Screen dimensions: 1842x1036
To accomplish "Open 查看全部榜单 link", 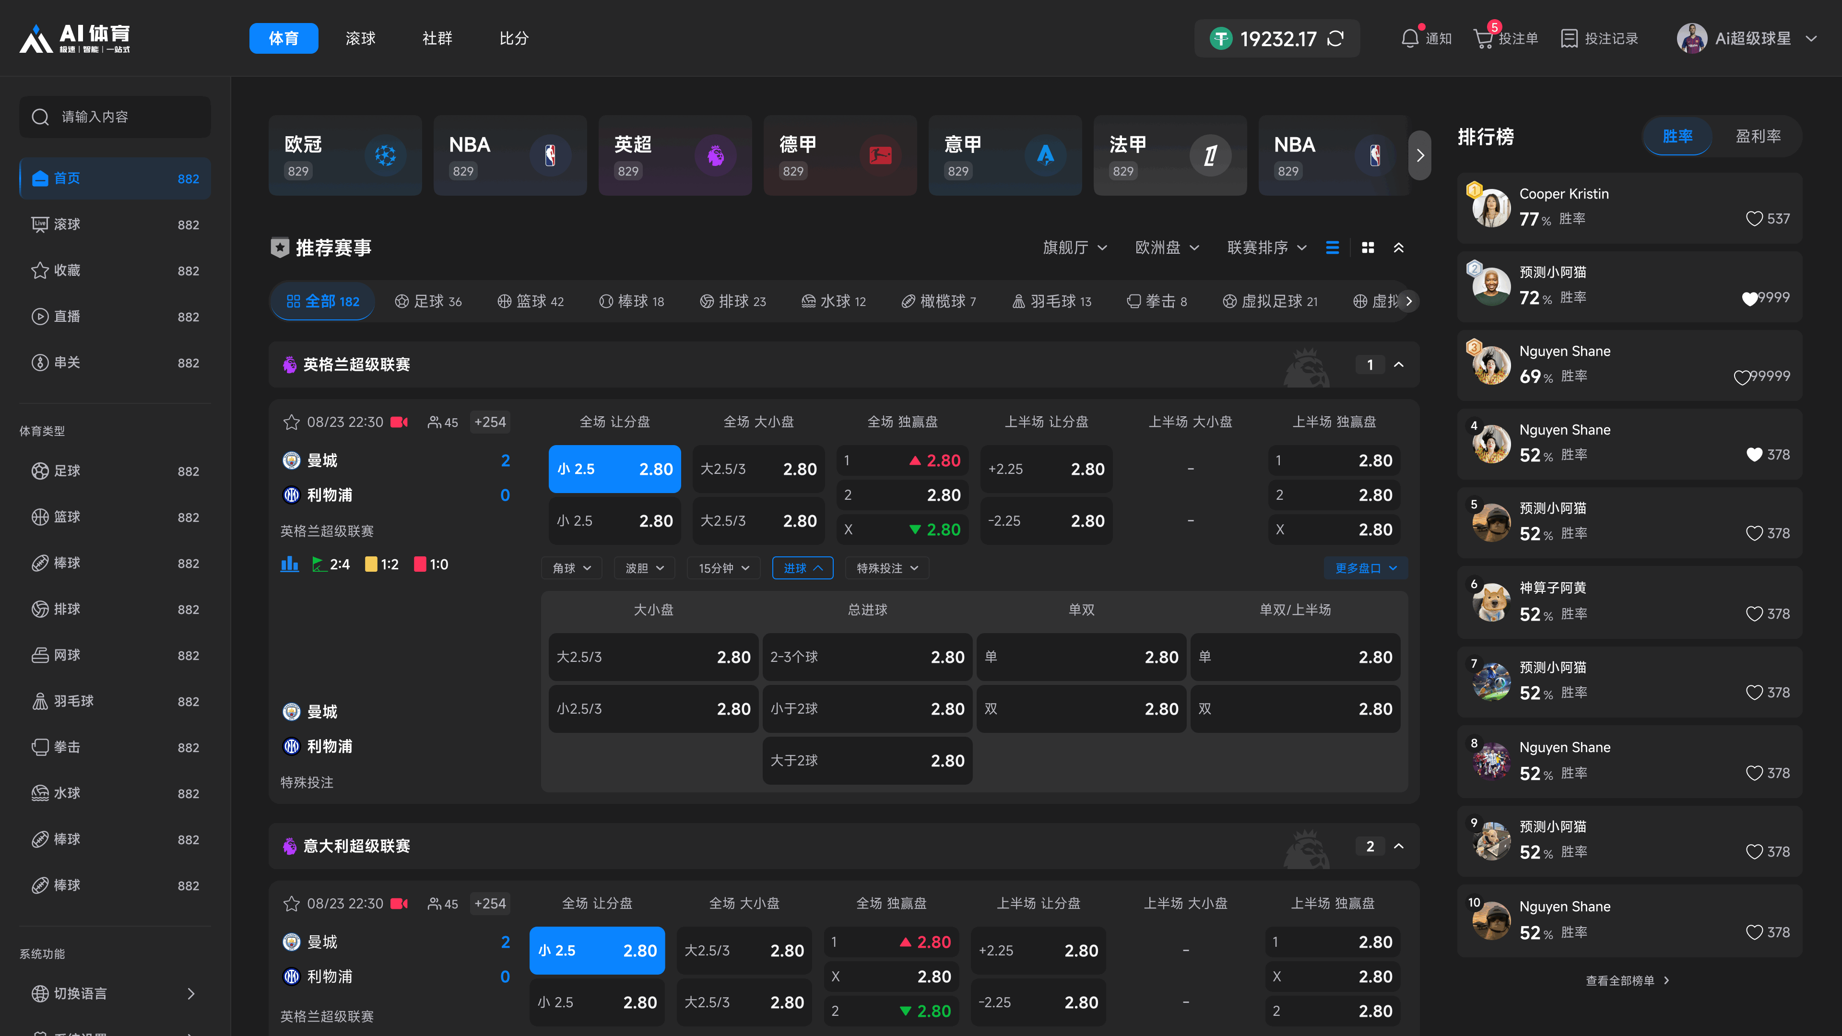I will tap(1628, 980).
